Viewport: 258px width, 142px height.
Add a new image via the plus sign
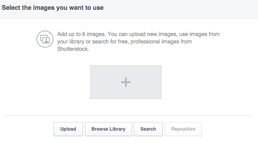(126, 82)
